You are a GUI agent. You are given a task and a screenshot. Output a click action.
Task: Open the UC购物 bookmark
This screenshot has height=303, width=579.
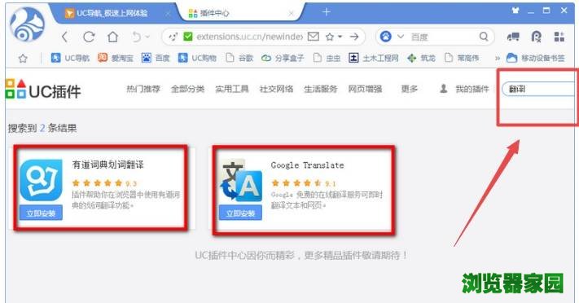tap(197, 58)
